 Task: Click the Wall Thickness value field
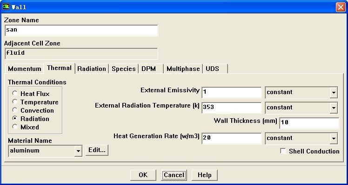[309, 123]
